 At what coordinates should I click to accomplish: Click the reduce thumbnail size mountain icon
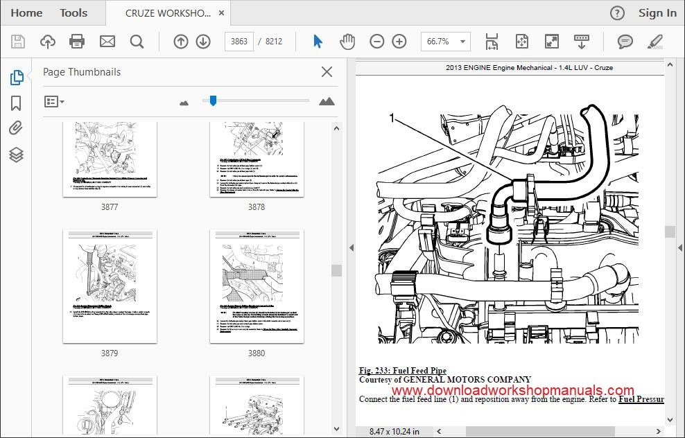coord(184,103)
